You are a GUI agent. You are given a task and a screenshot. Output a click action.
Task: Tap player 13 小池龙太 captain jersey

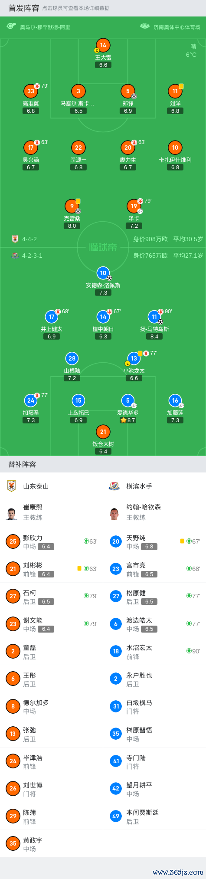click(x=134, y=358)
